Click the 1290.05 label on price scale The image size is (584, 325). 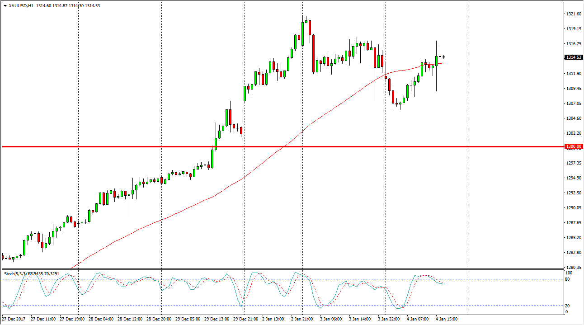pos(573,208)
